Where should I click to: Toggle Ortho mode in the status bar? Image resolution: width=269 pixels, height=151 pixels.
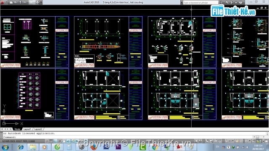(55, 141)
